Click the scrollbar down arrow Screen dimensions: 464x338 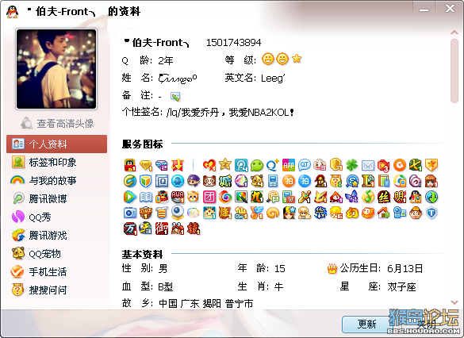[454, 302]
